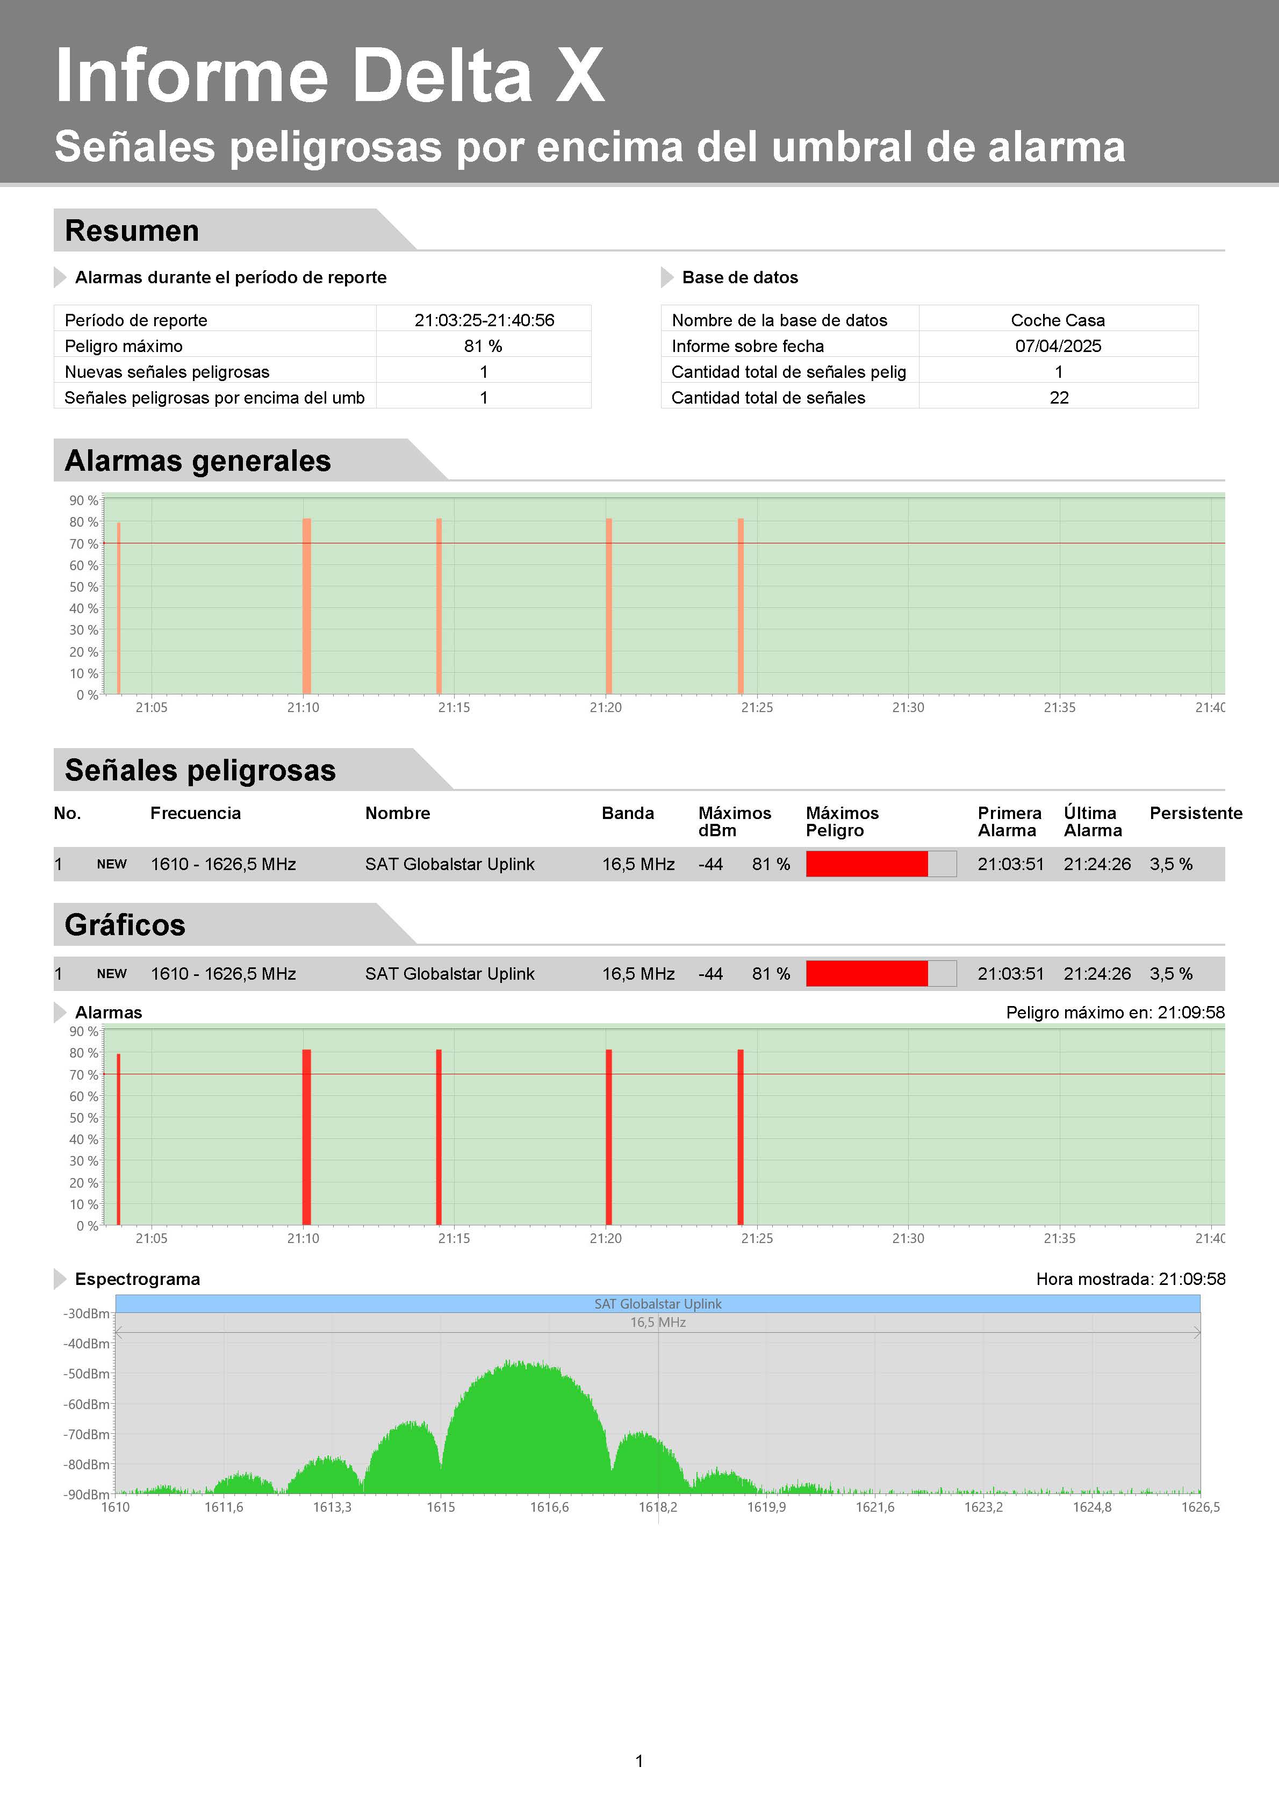Viewport: 1279px width, 1810px height.
Task: Click the orange bar at 21:20 in Alarmas generales
Action: click(x=609, y=606)
